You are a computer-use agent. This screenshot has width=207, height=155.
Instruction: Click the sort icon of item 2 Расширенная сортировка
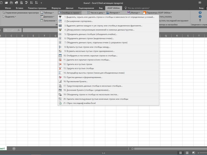[x=60, y=21]
